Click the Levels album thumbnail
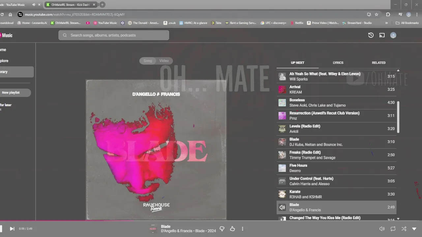Image resolution: width=422 pixels, height=237 pixels. tap(282, 129)
